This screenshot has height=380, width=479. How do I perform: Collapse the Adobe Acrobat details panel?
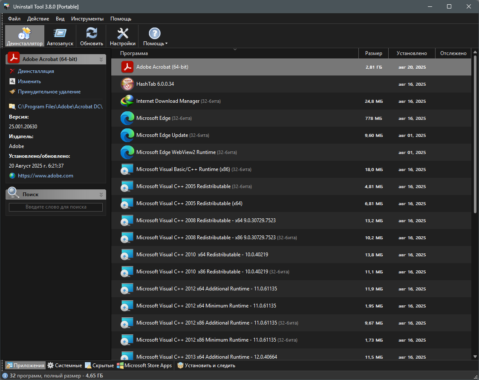pyautogui.click(x=101, y=59)
